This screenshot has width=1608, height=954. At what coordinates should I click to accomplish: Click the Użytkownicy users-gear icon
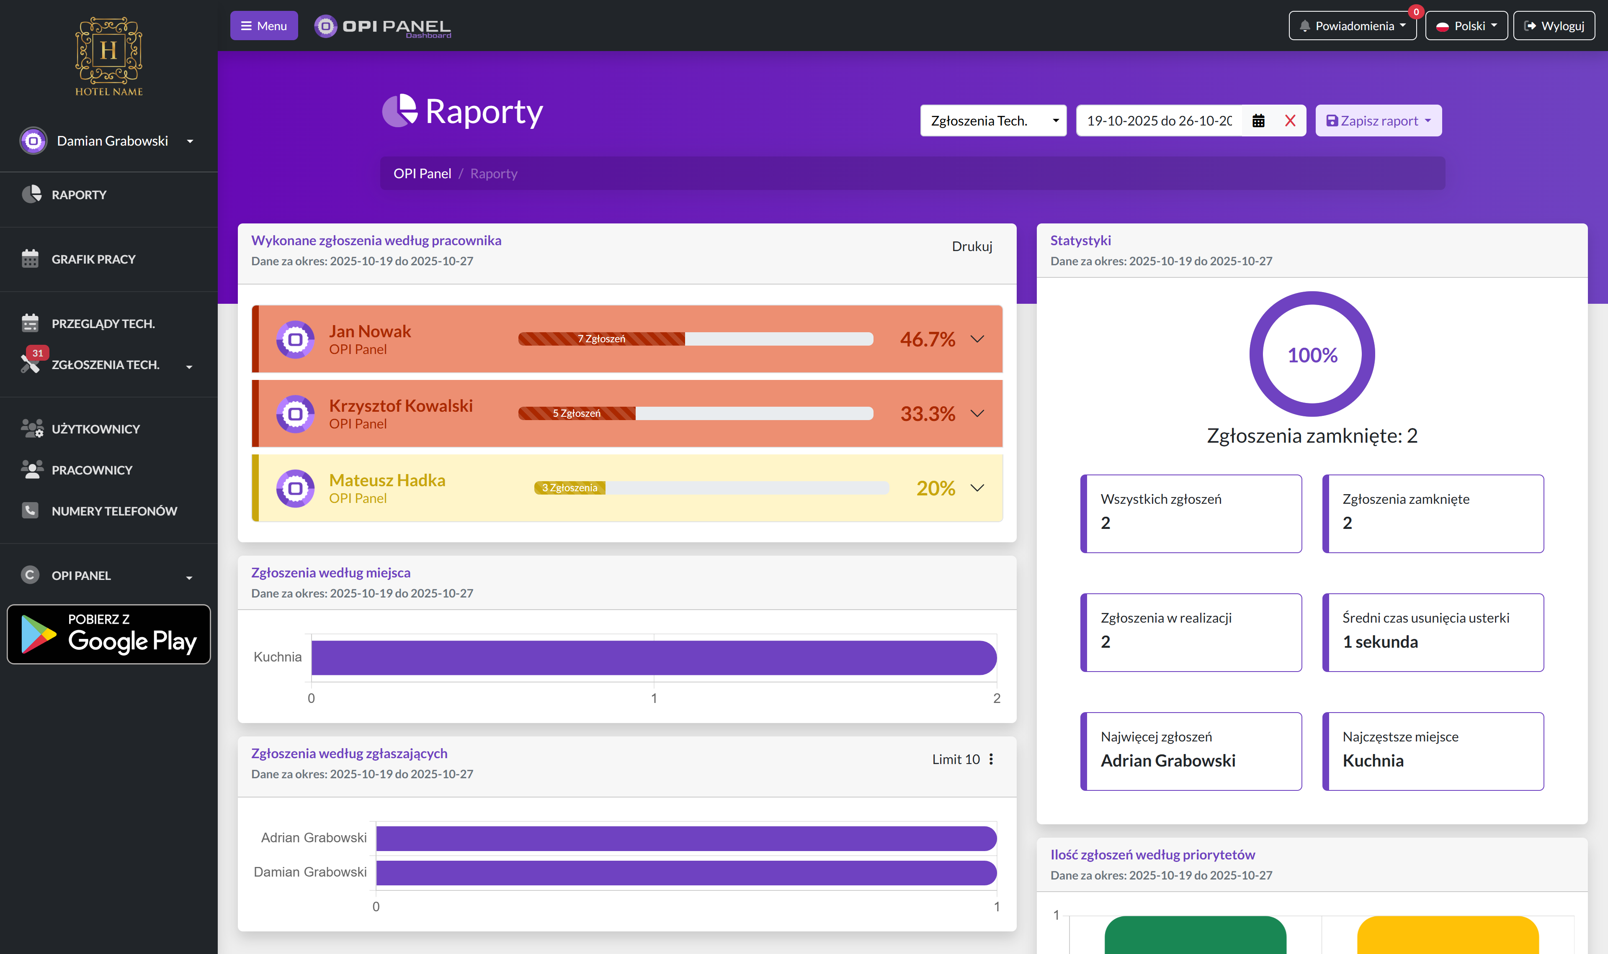click(31, 428)
